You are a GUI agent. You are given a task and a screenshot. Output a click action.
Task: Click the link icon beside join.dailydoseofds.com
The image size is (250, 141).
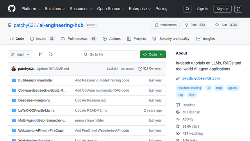tap(178, 78)
